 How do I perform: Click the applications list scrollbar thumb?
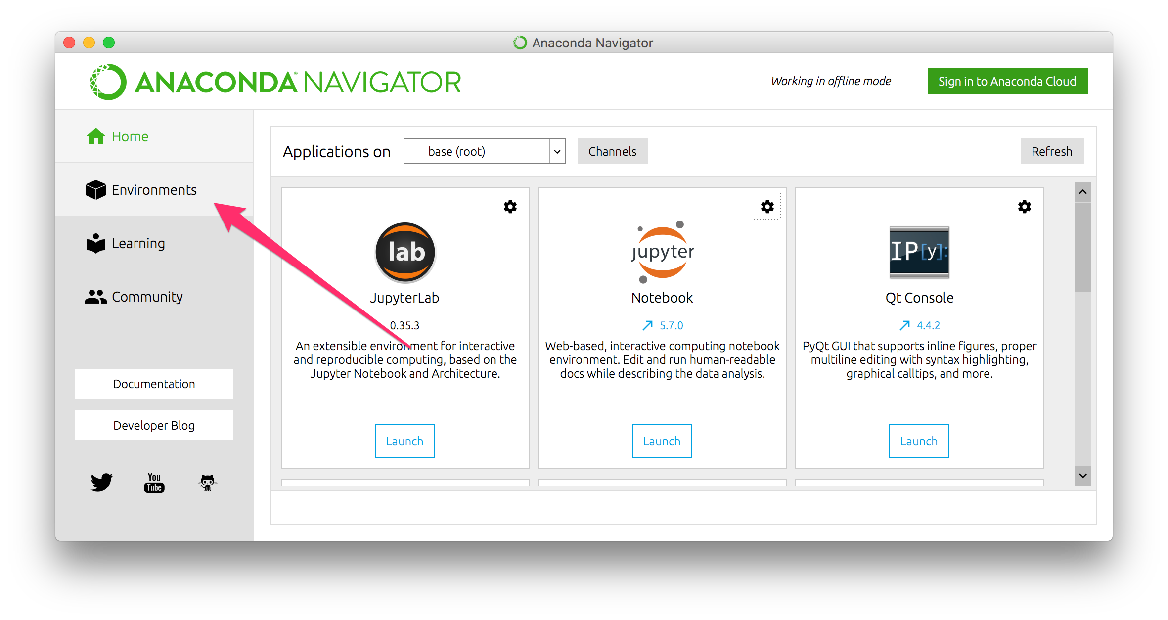tap(1082, 247)
